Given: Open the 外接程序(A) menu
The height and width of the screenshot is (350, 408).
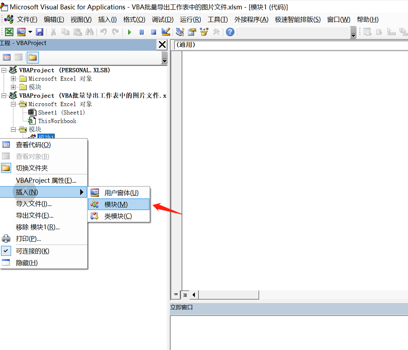Looking at the screenshot, I should point(251,20).
